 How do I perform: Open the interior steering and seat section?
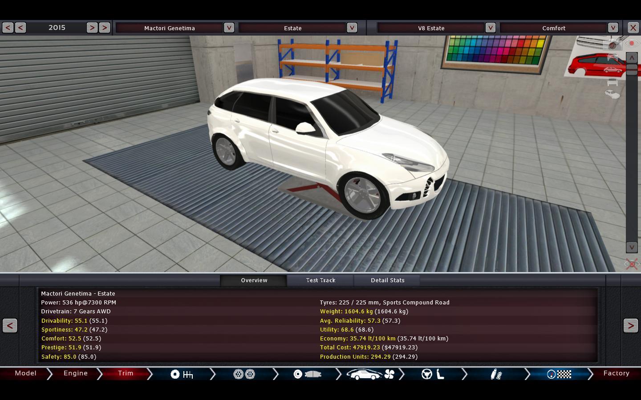point(433,374)
